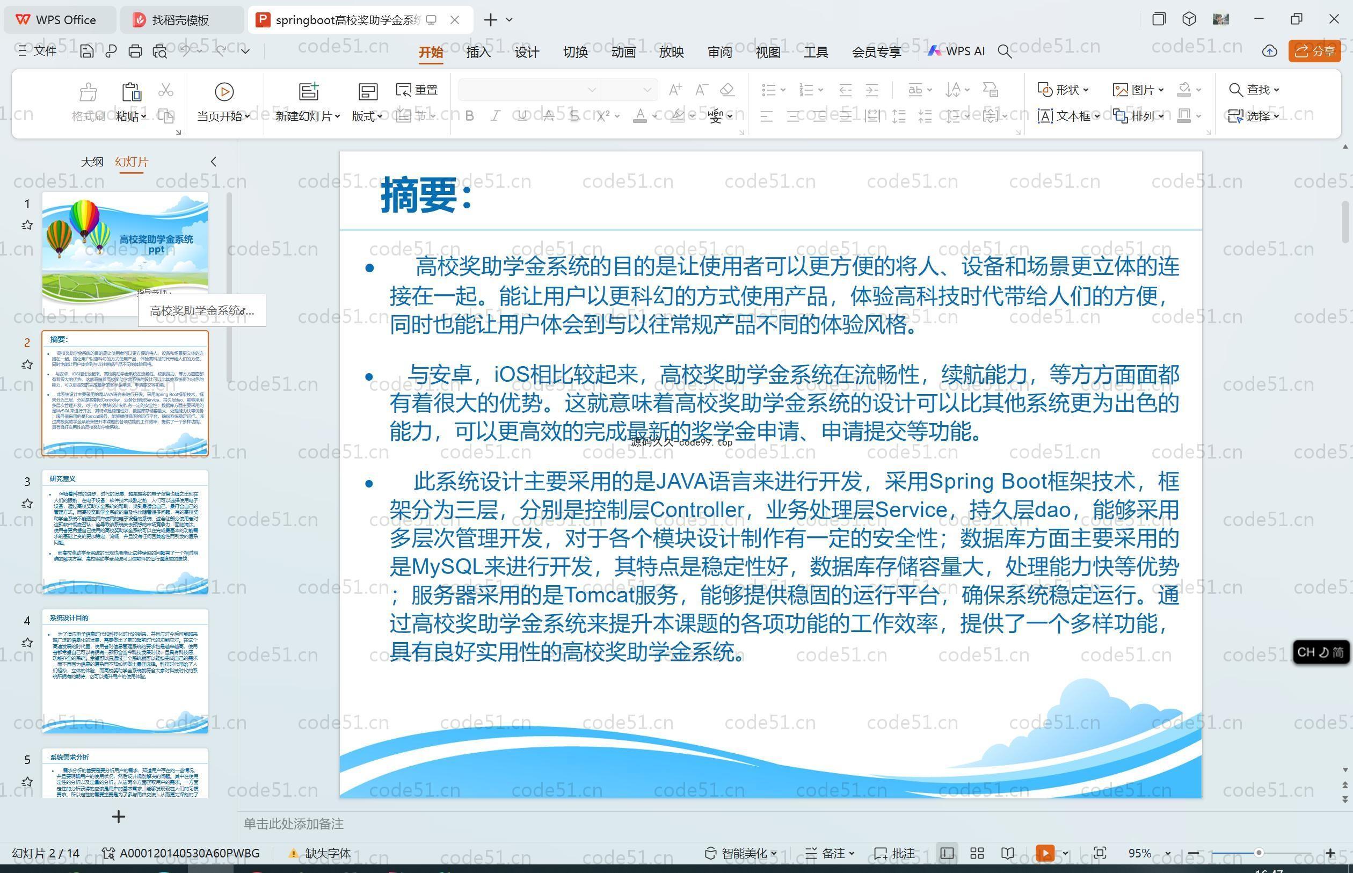
Task: Start slideshow from current page icon
Action: (224, 91)
